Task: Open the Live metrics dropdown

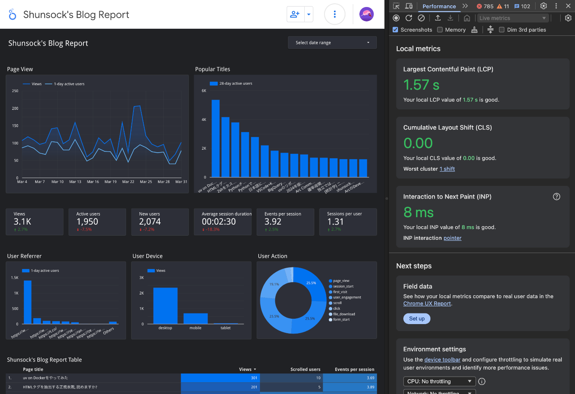Action: coord(513,18)
